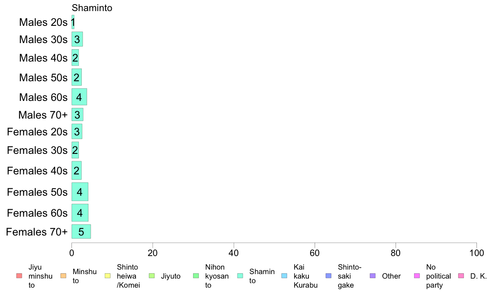Click the Nihon kyosan to green legend swatch

click(x=196, y=276)
